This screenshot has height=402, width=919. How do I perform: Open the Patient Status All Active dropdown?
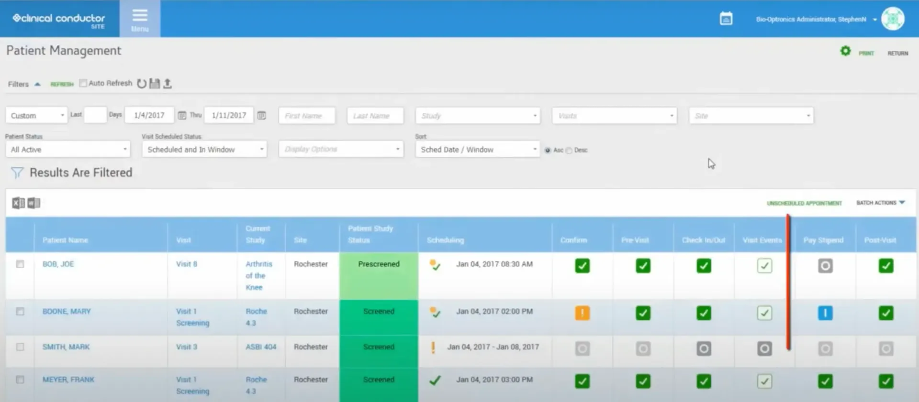(67, 149)
